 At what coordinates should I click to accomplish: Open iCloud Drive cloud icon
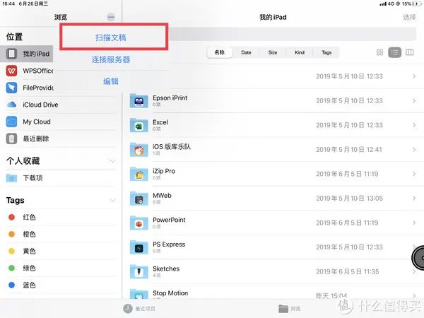(x=11, y=105)
